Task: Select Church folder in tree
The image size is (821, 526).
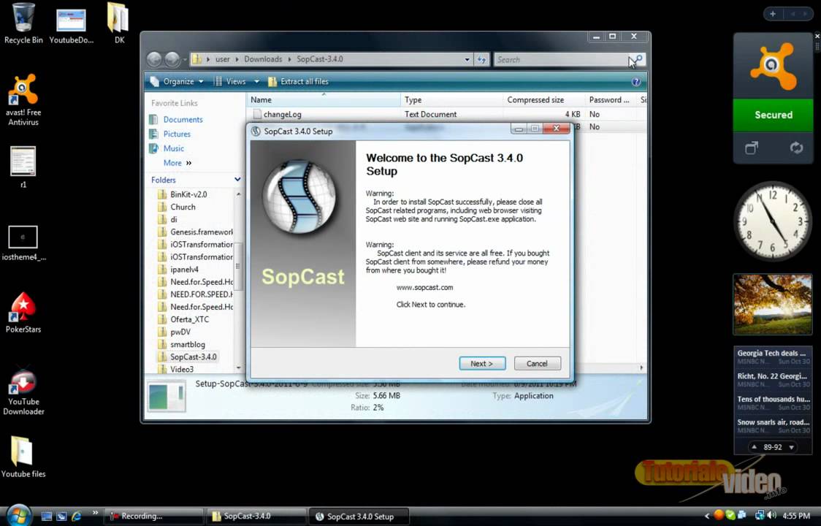Action: click(x=183, y=207)
